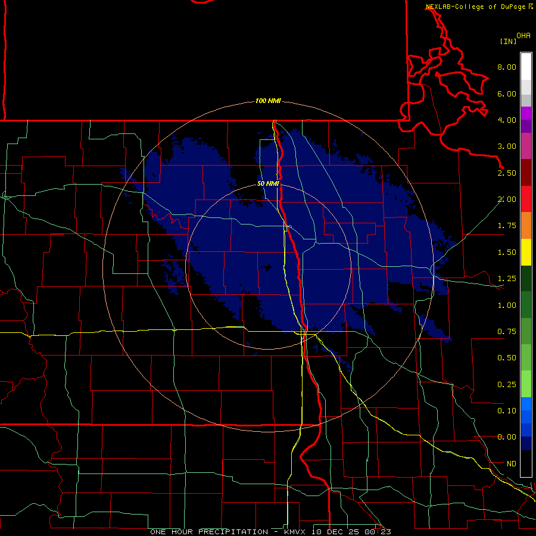The height and width of the screenshot is (536, 536).
Task: Click the 3.00 legend value
Action: [x=507, y=147]
